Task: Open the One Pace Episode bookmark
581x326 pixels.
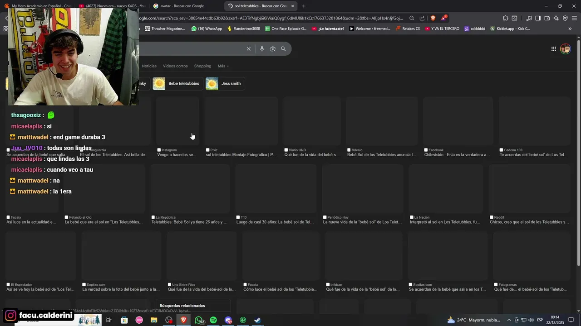Action: click(286, 29)
